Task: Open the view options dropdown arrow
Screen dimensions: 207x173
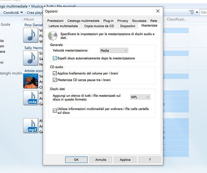Action: click(197, 13)
